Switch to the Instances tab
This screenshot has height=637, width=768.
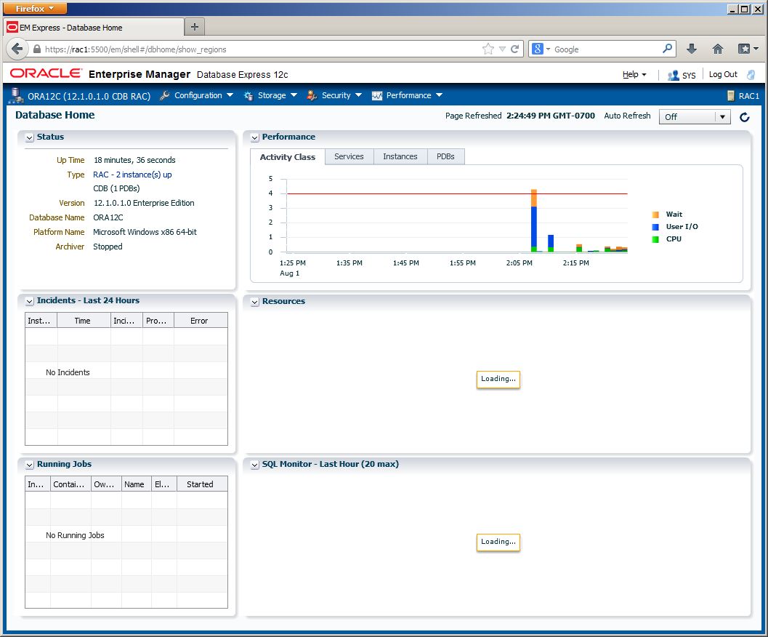click(400, 156)
